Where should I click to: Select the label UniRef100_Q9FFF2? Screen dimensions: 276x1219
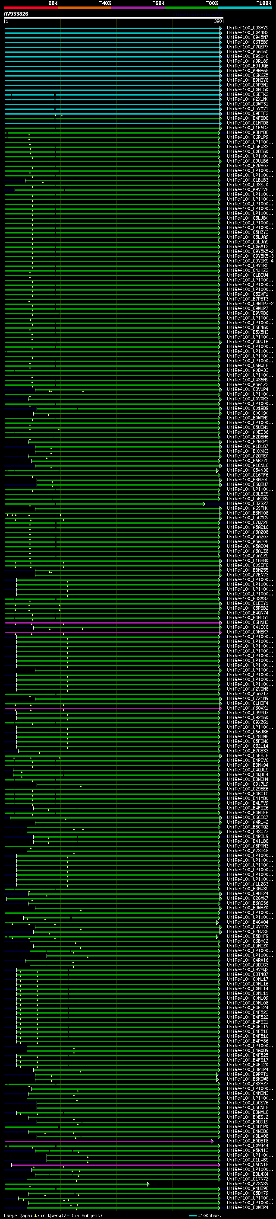(x=248, y=114)
